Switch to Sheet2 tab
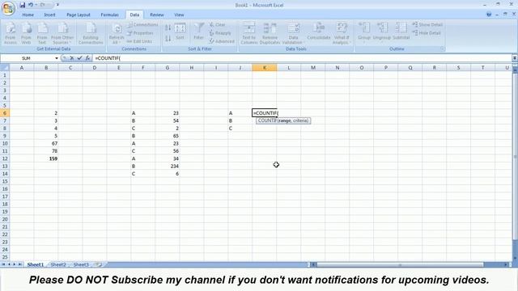The image size is (518, 291). point(58,264)
